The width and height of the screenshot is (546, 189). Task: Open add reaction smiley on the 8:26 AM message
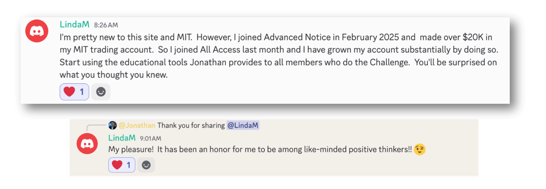(x=101, y=92)
